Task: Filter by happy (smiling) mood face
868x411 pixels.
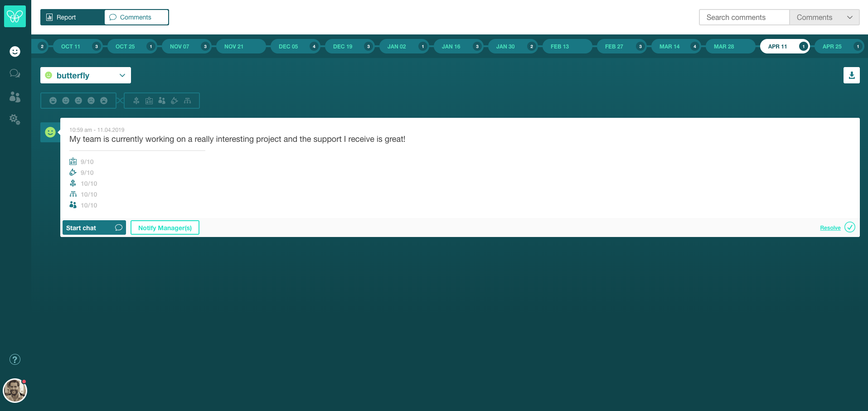Action: click(66, 101)
